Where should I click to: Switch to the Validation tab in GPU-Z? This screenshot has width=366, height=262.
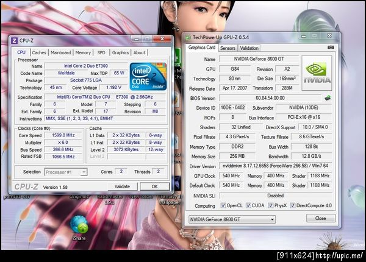click(x=249, y=48)
